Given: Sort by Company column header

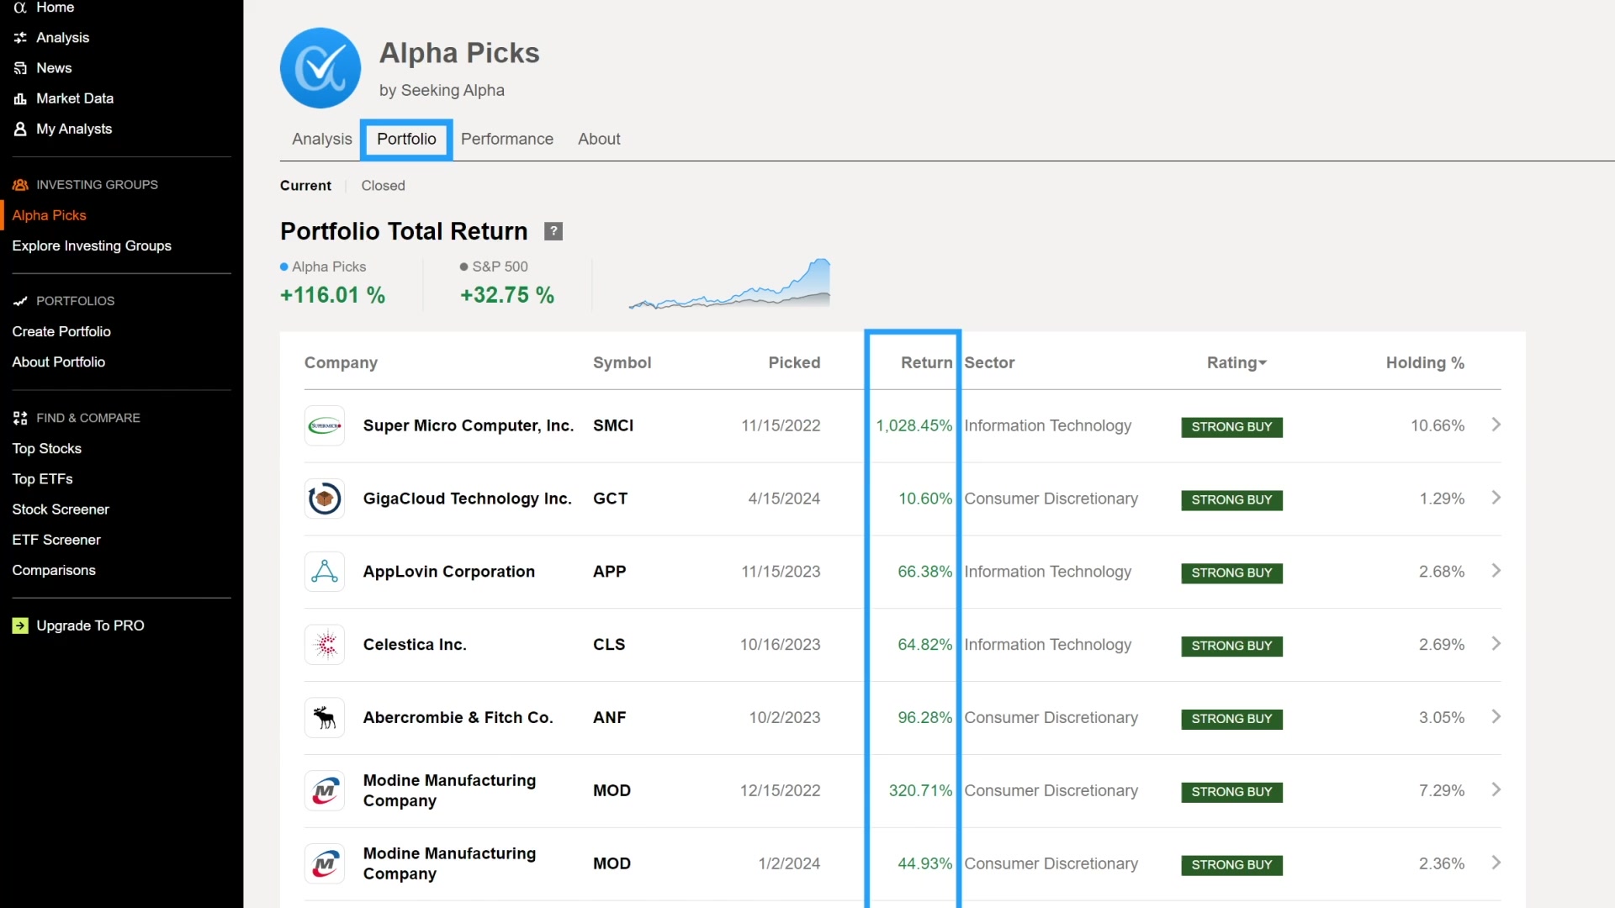Looking at the screenshot, I should 341,362.
